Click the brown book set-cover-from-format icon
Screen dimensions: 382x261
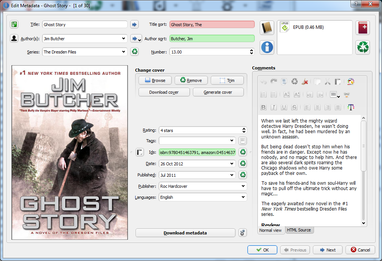(x=267, y=28)
